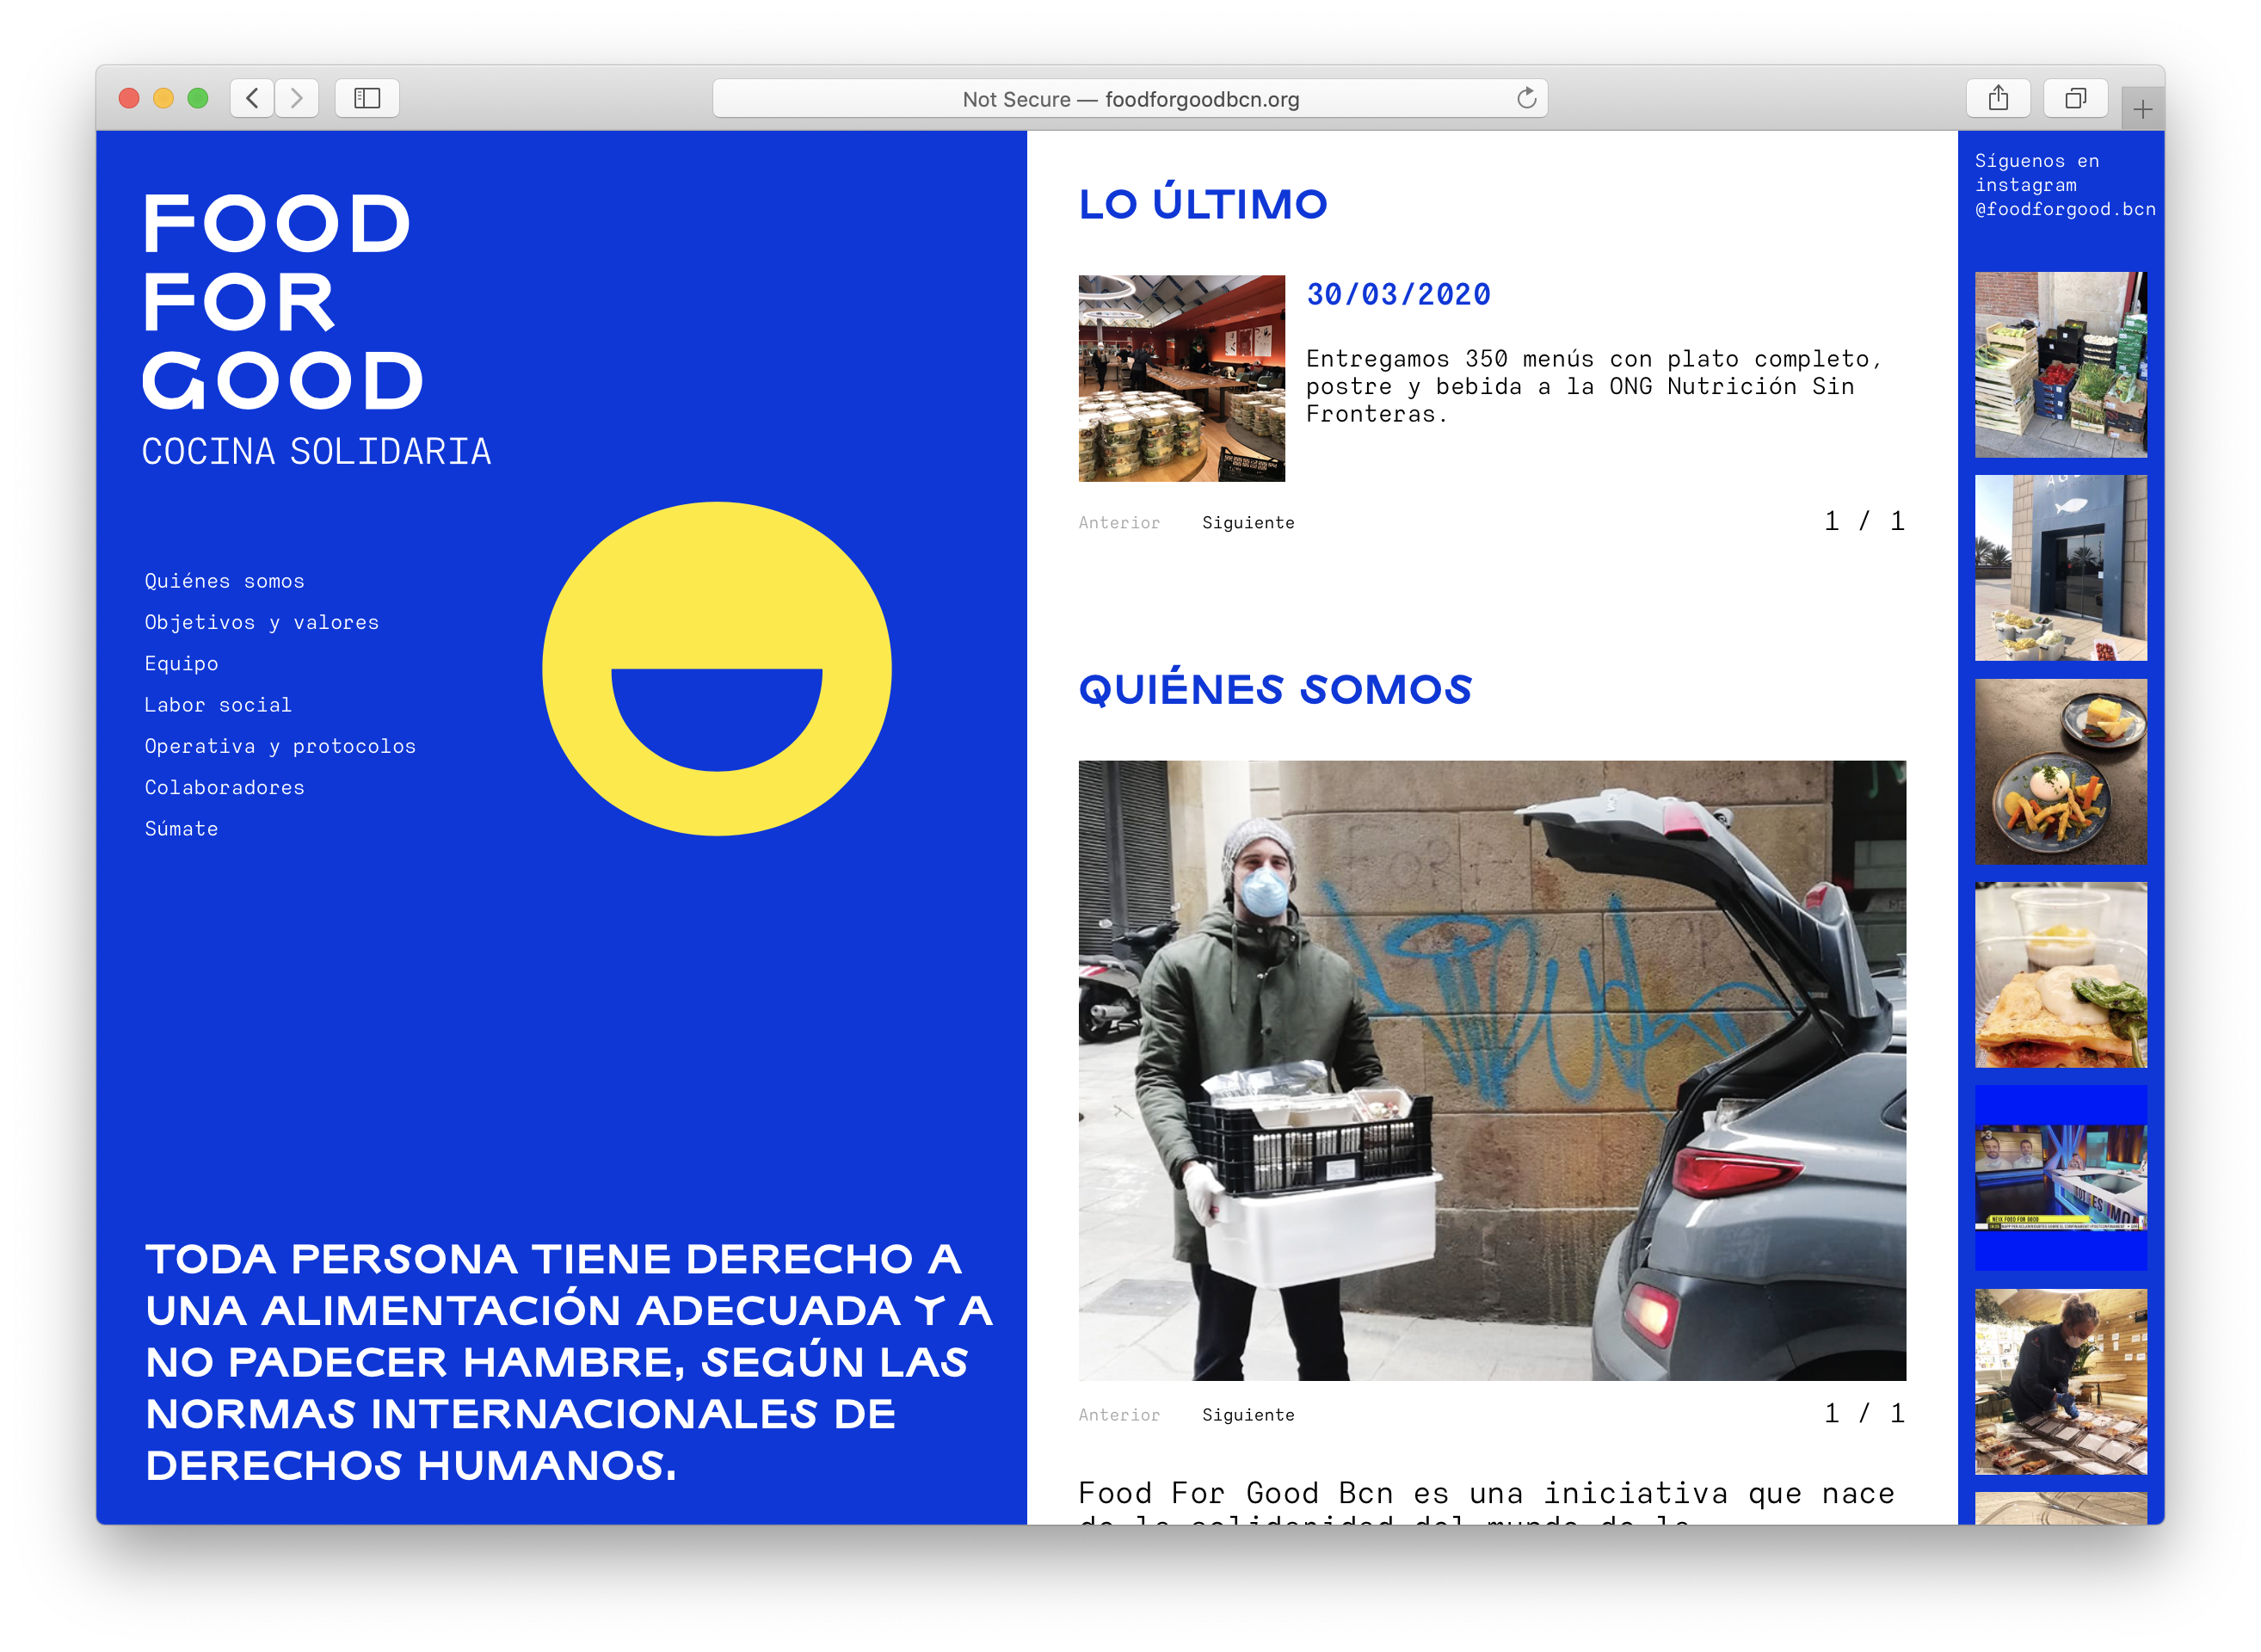Click the Safari forward arrow button

coord(297,98)
